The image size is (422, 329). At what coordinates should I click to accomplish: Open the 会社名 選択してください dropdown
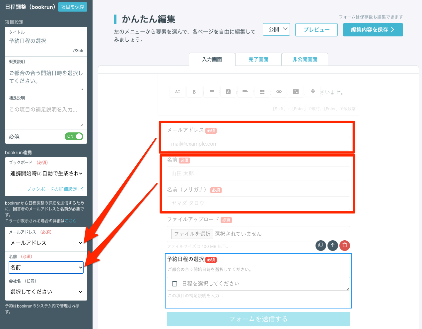point(46,292)
